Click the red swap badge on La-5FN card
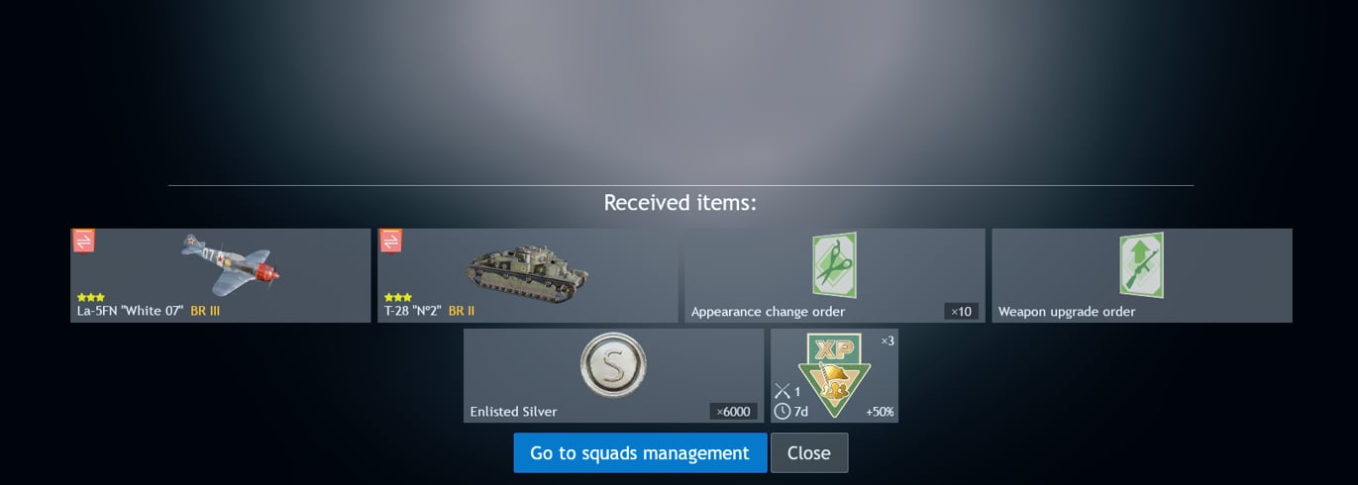Image resolution: width=1358 pixels, height=485 pixels. 84,241
